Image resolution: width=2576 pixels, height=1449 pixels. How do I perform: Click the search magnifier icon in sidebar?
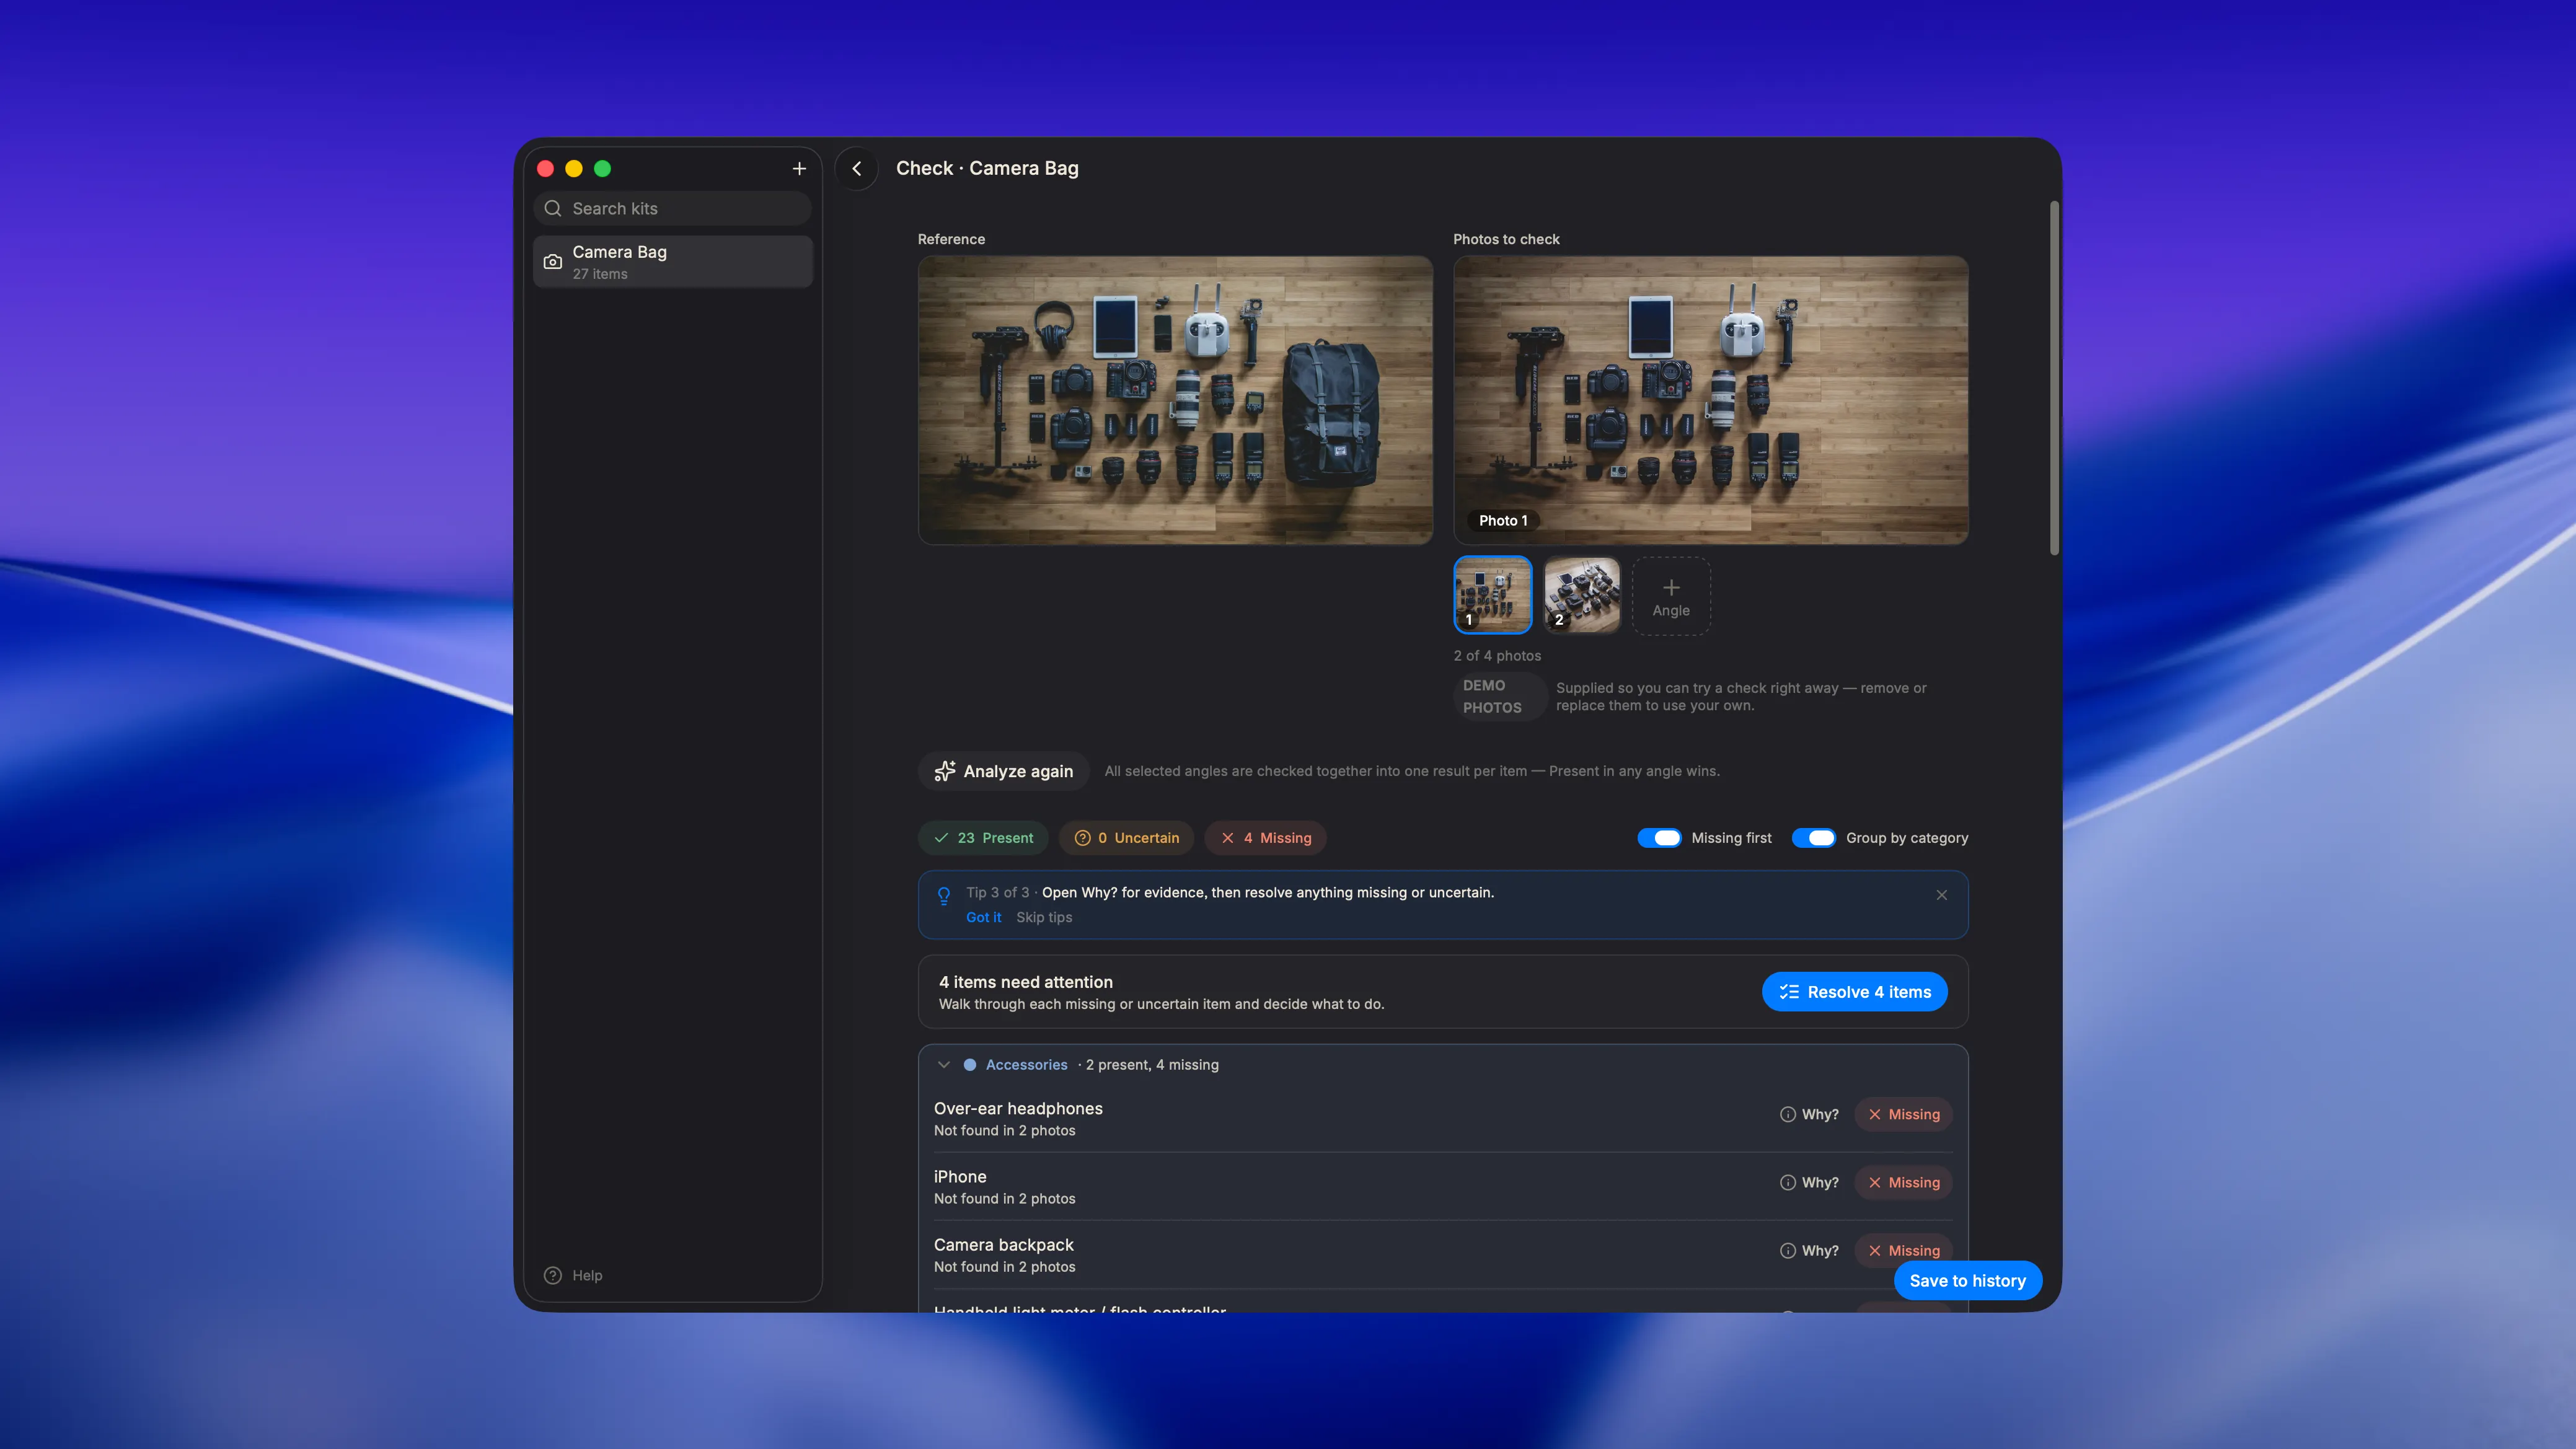[x=553, y=208]
